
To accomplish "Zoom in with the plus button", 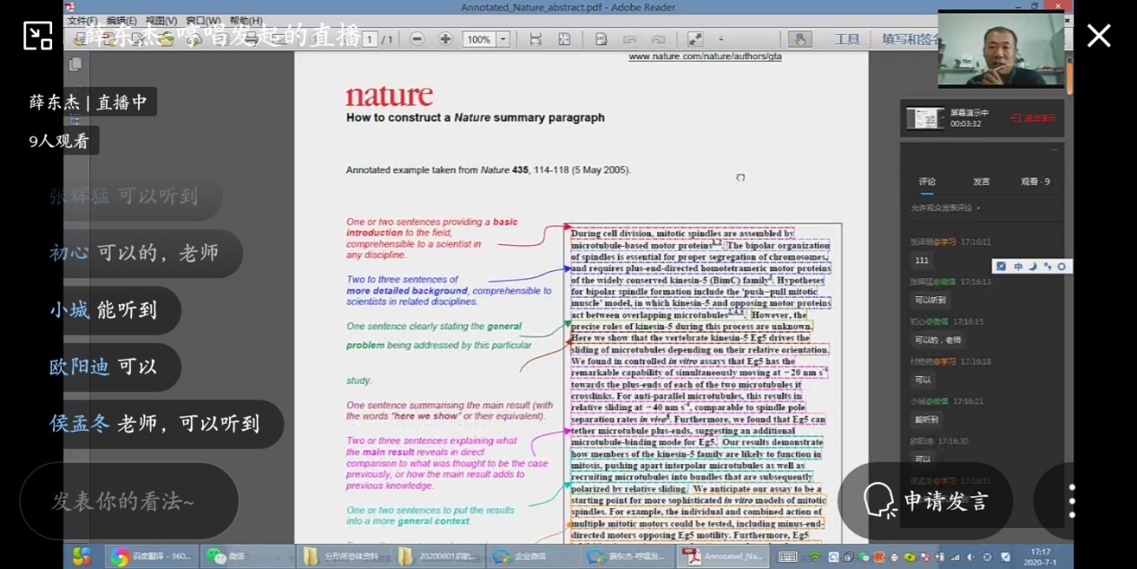I will [445, 39].
